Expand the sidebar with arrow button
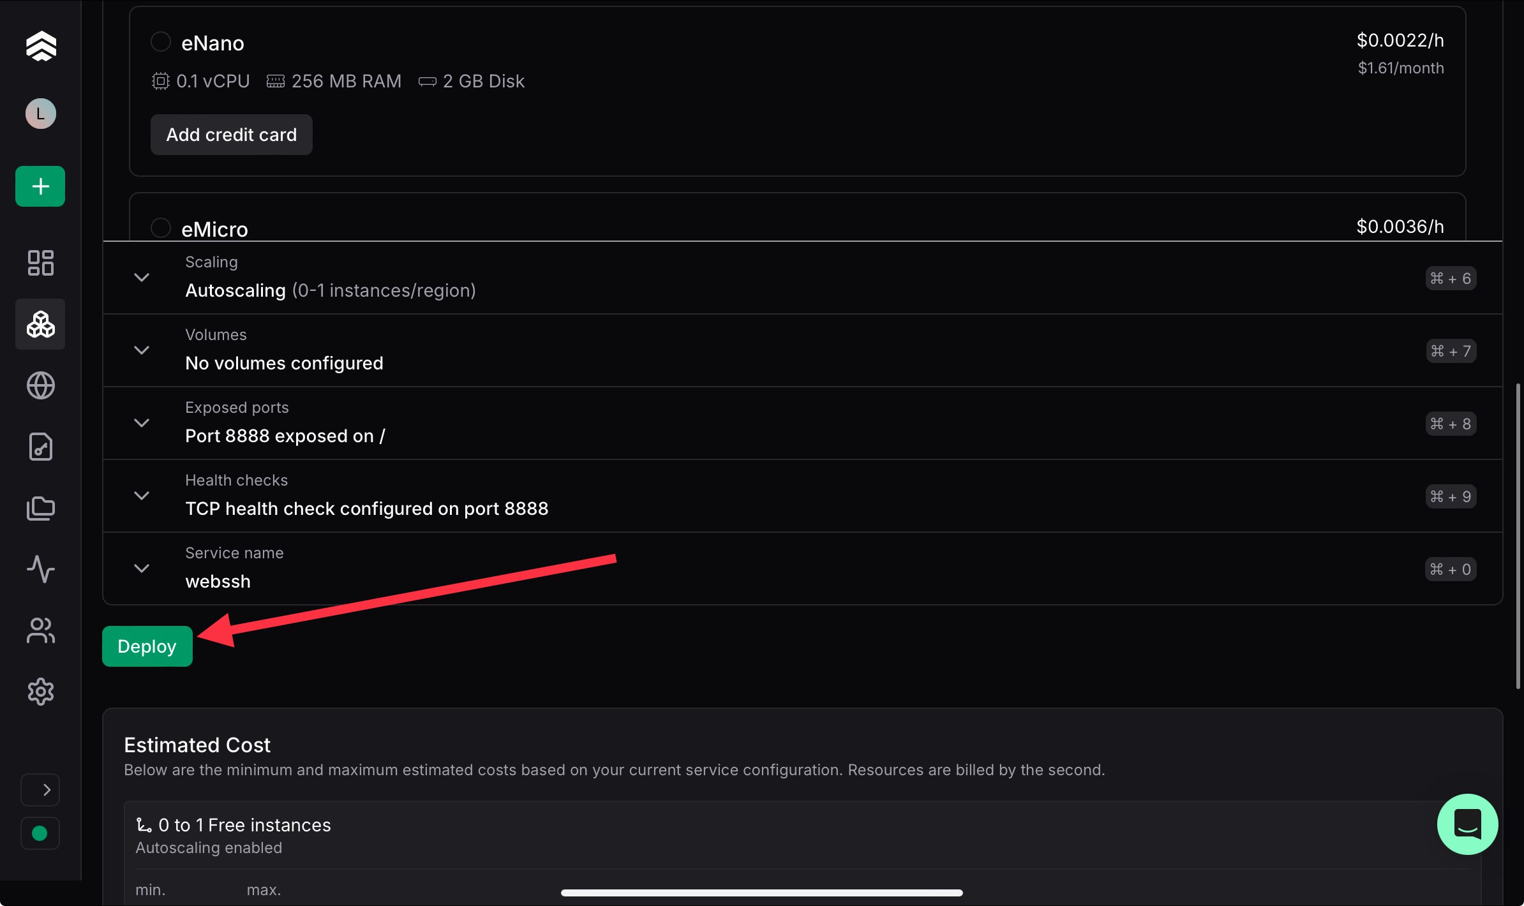This screenshot has width=1524, height=906. tap(40, 790)
